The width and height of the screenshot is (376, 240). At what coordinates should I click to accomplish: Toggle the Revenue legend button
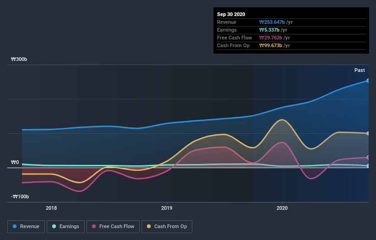pos(26,227)
